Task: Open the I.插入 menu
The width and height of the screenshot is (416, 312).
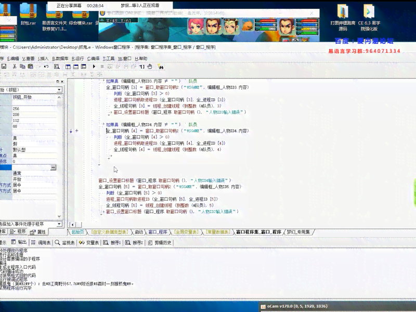Action: click(x=43, y=58)
